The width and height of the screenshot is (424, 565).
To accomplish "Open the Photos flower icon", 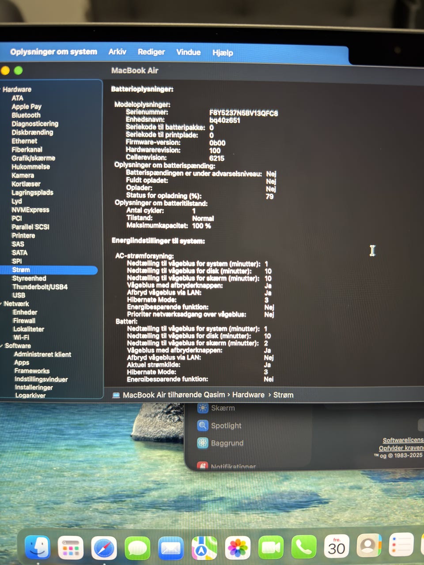I will pos(238,548).
